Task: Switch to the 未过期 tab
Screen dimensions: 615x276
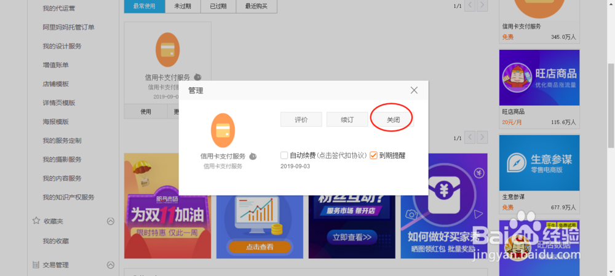Action: pyautogui.click(x=183, y=6)
